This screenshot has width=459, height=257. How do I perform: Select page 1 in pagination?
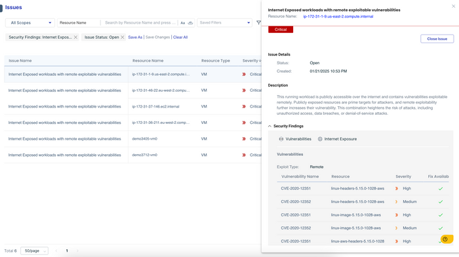point(67,251)
